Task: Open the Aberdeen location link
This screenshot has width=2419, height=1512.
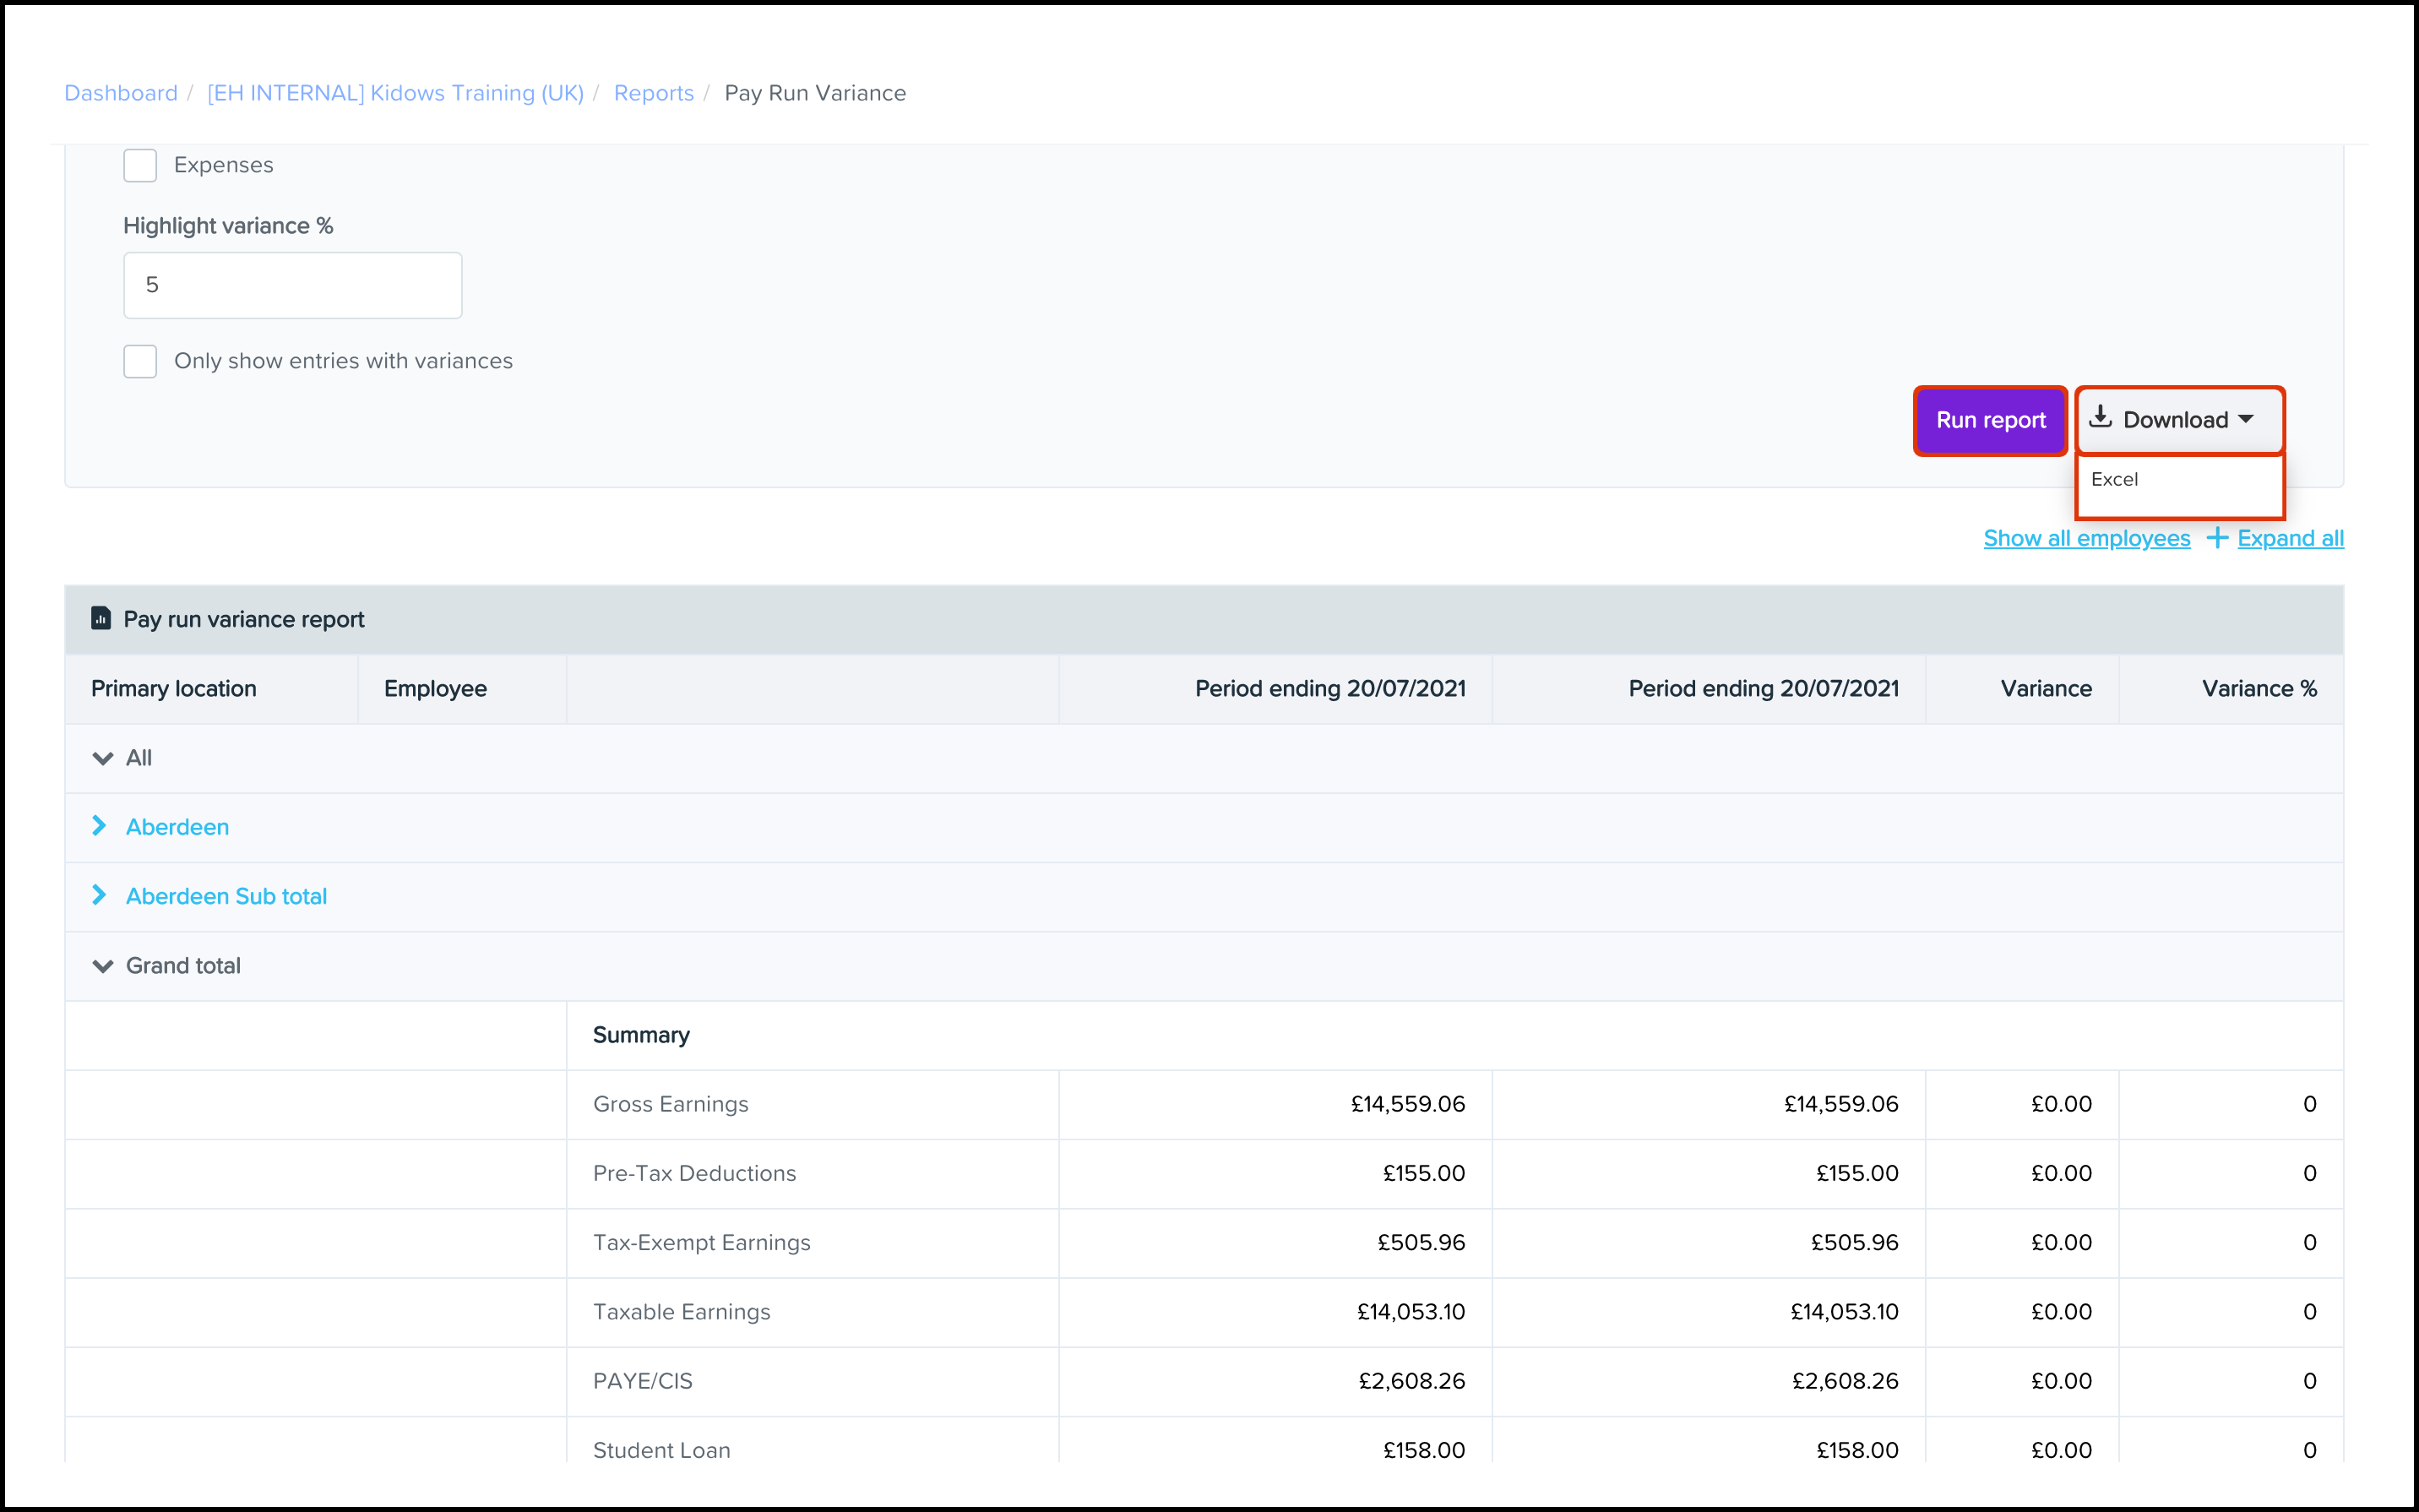Action: tap(177, 827)
